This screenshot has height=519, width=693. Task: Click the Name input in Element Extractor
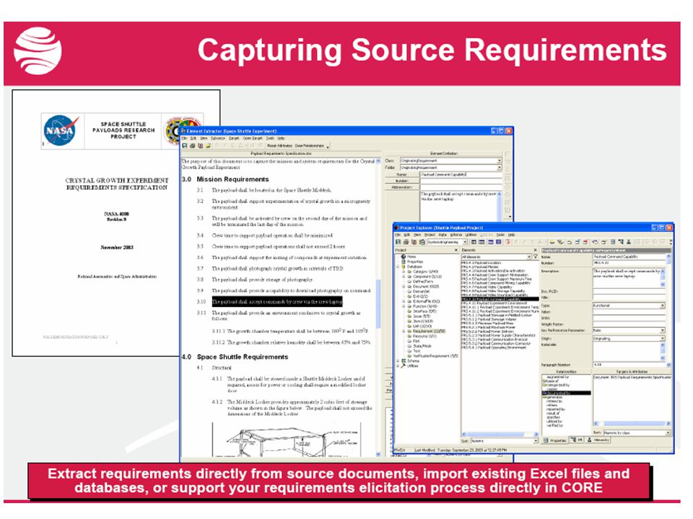point(461,174)
